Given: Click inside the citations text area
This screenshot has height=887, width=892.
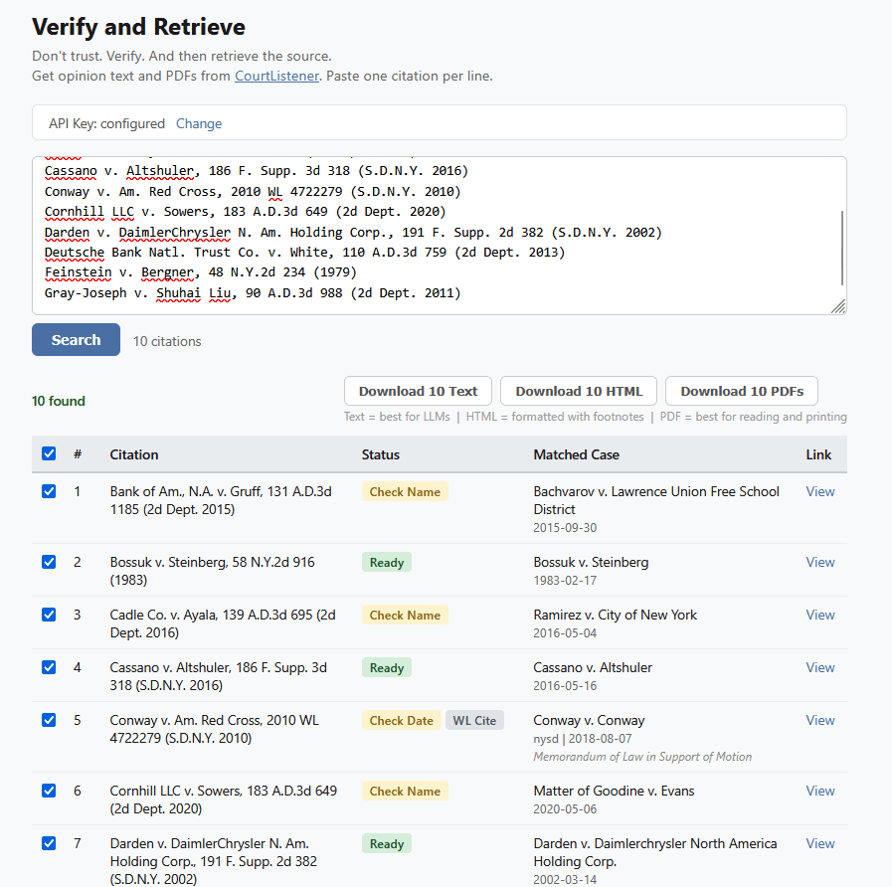Looking at the screenshot, I should coord(440,236).
